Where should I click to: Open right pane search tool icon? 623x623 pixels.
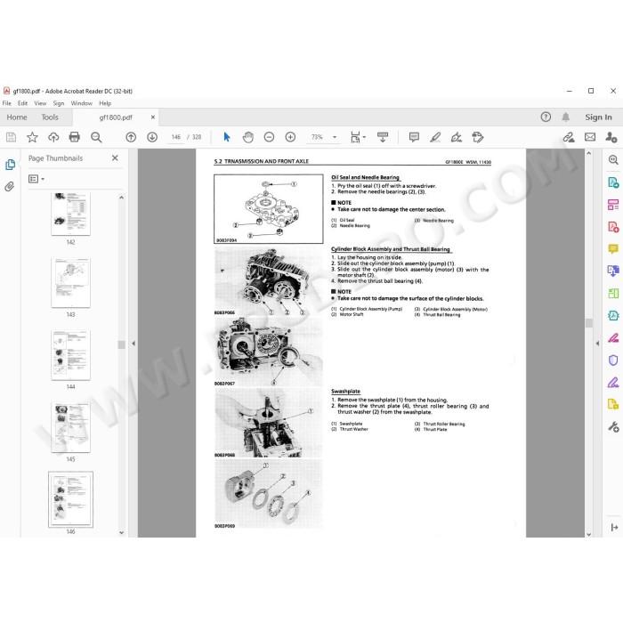coord(613,159)
